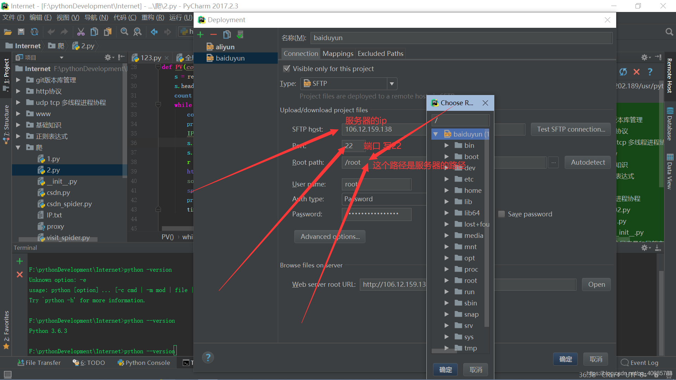Image resolution: width=676 pixels, height=380 pixels.
Task: Click the root path browse ellipsis button
Action: click(553, 163)
